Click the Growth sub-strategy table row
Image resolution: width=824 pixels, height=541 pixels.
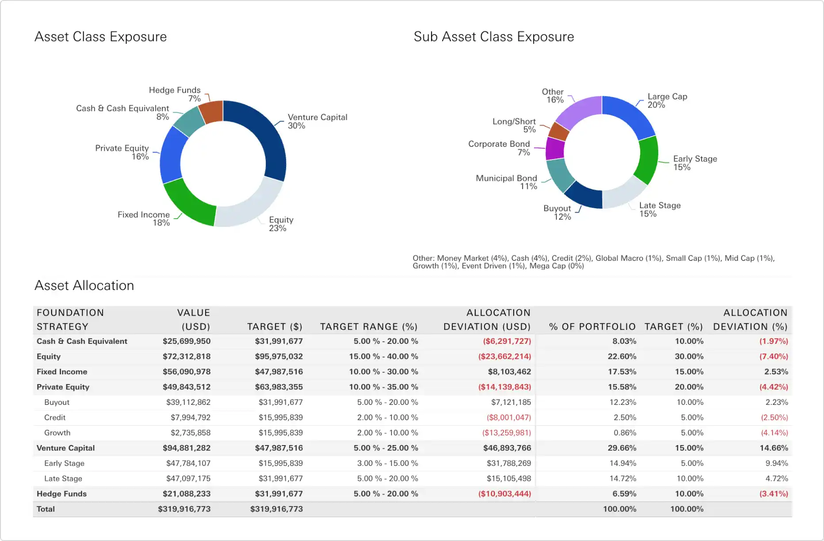pos(57,433)
